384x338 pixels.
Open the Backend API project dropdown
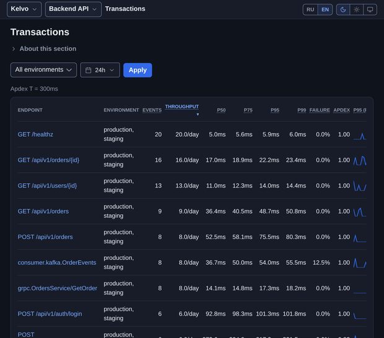[x=73, y=9]
